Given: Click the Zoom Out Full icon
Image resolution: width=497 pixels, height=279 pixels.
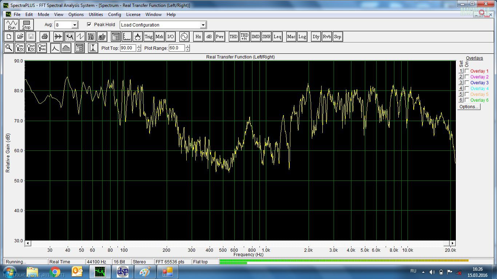Looking at the screenshot, I should pyautogui.click(x=42, y=48).
